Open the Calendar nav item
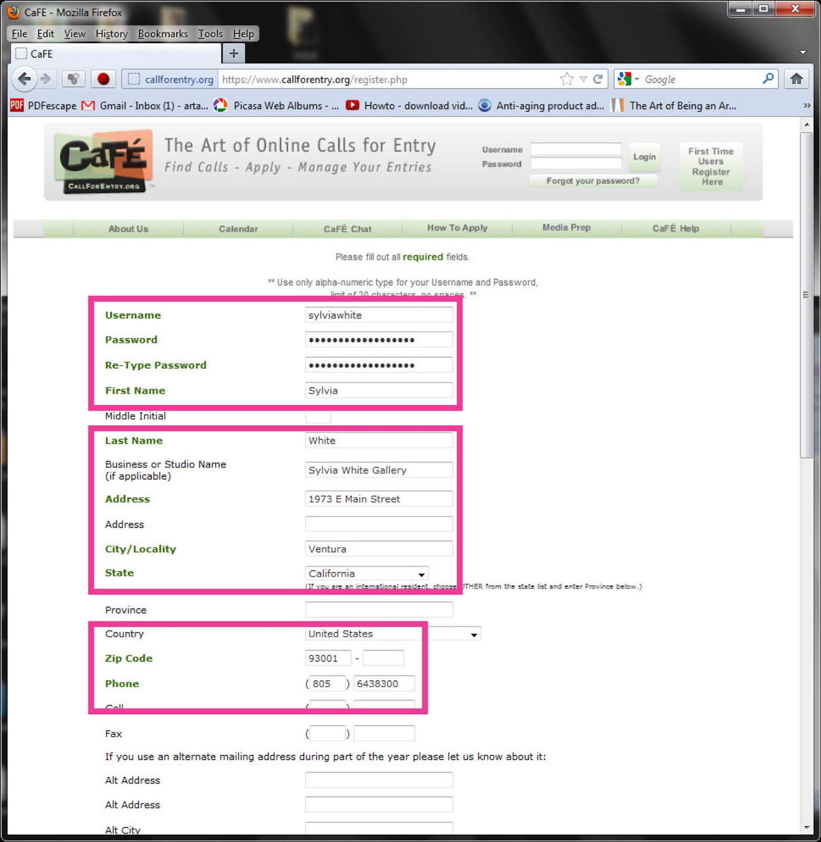The height and width of the screenshot is (842, 821). pyautogui.click(x=238, y=229)
